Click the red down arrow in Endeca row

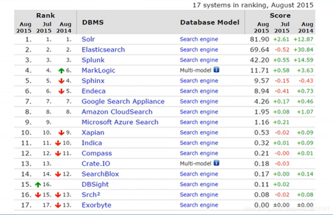62,91
